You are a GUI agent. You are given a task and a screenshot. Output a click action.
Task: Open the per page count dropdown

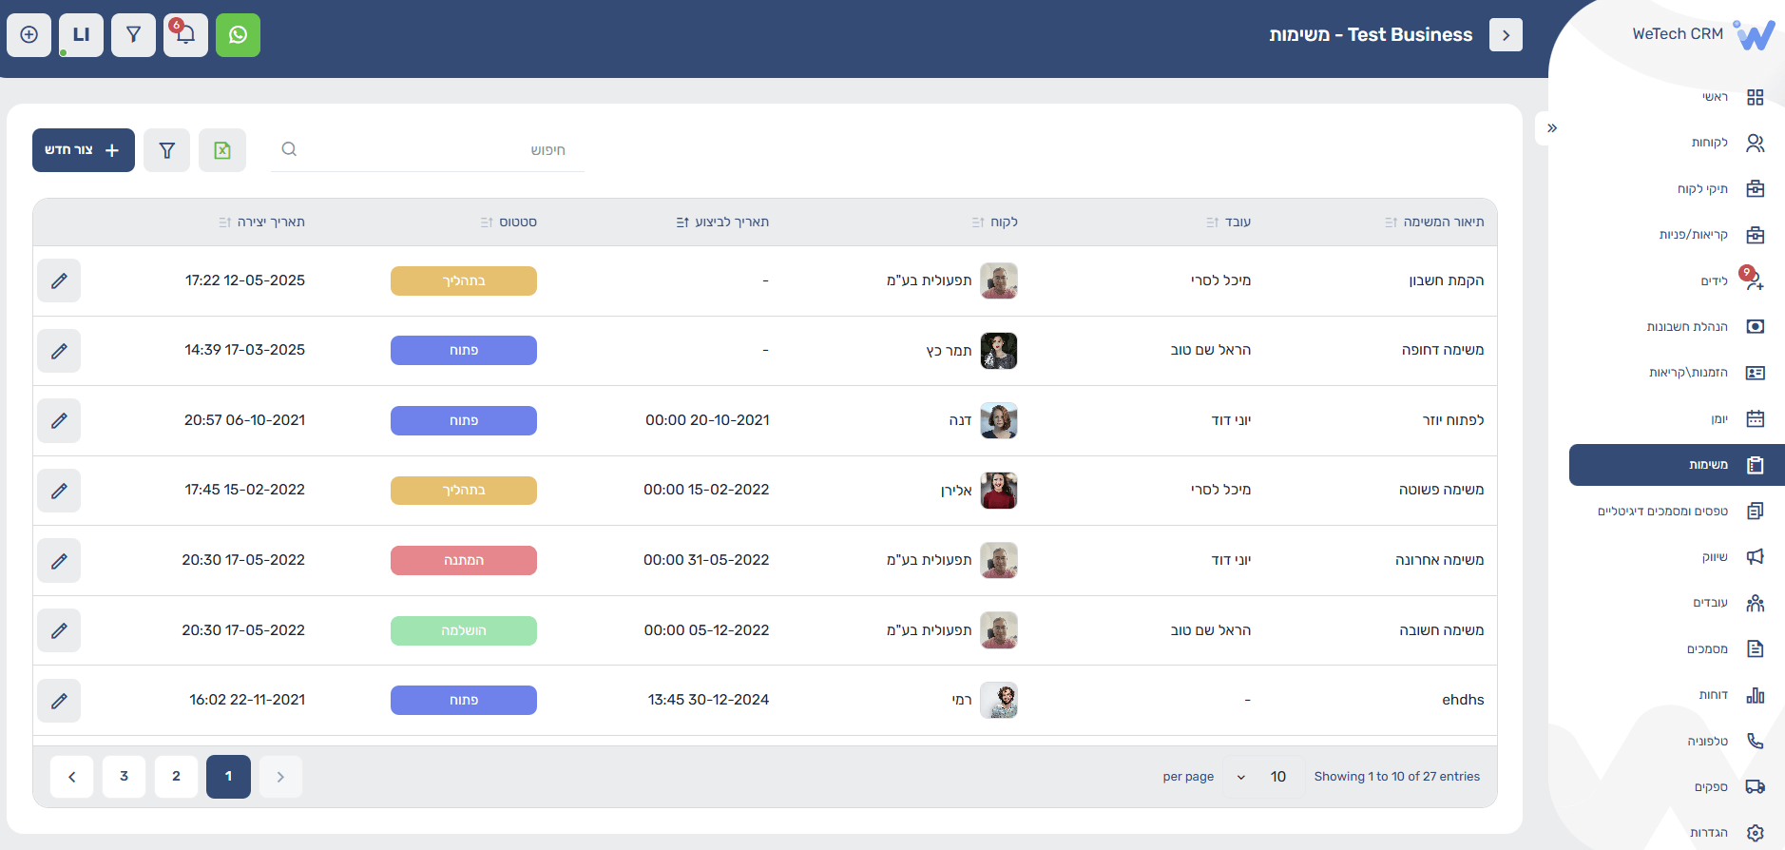1261,777
